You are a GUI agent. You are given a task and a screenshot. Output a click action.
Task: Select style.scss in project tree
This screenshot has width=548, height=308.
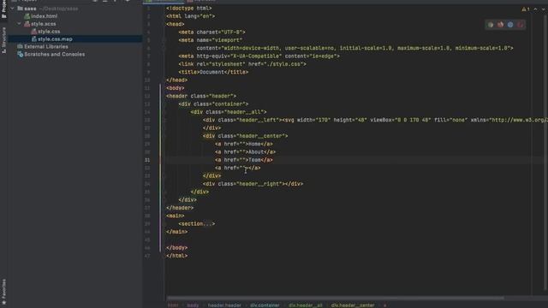click(x=43, y=24)
